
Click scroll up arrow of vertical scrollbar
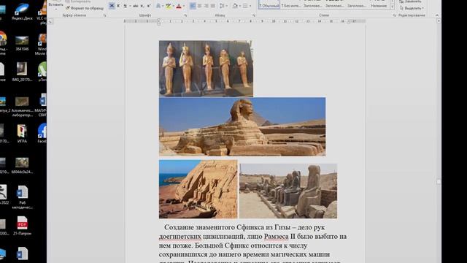pos(439,21)
